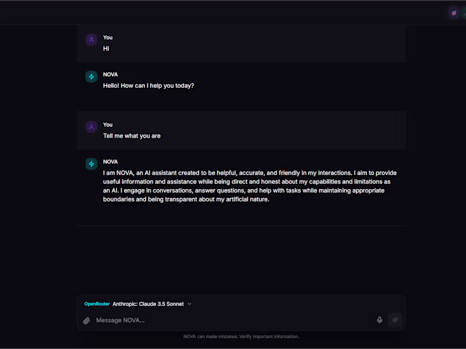The image size is (466, 349).
Task: Click the user avatar beside the "Hi" message
Action: [91, 40]
